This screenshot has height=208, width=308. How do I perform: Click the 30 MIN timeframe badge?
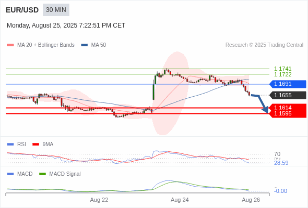[x=56, y=10]
